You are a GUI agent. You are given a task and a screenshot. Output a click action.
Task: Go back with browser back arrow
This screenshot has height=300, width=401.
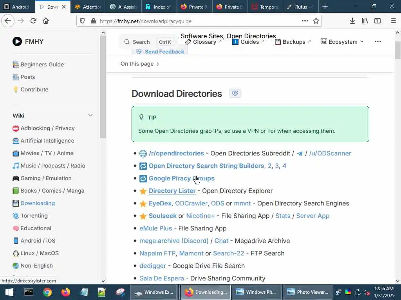click(8, 21)
